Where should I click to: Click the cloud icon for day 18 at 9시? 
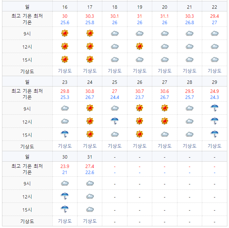tap(115, 34)
